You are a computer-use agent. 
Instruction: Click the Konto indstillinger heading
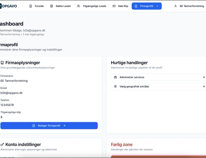pyautogui.click(x=23, y=144)
